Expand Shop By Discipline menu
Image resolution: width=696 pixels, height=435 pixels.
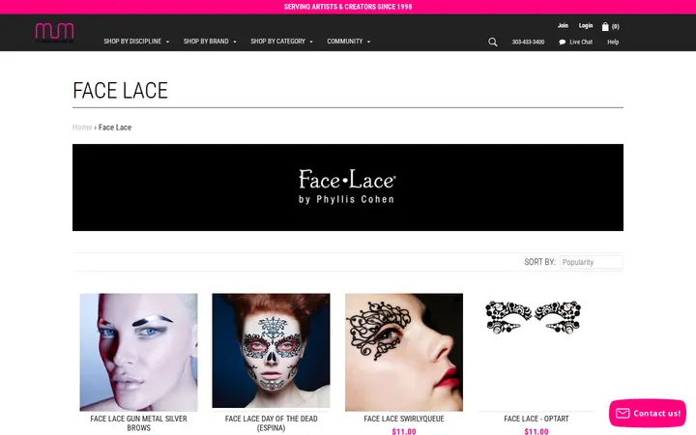click(136, 42)
